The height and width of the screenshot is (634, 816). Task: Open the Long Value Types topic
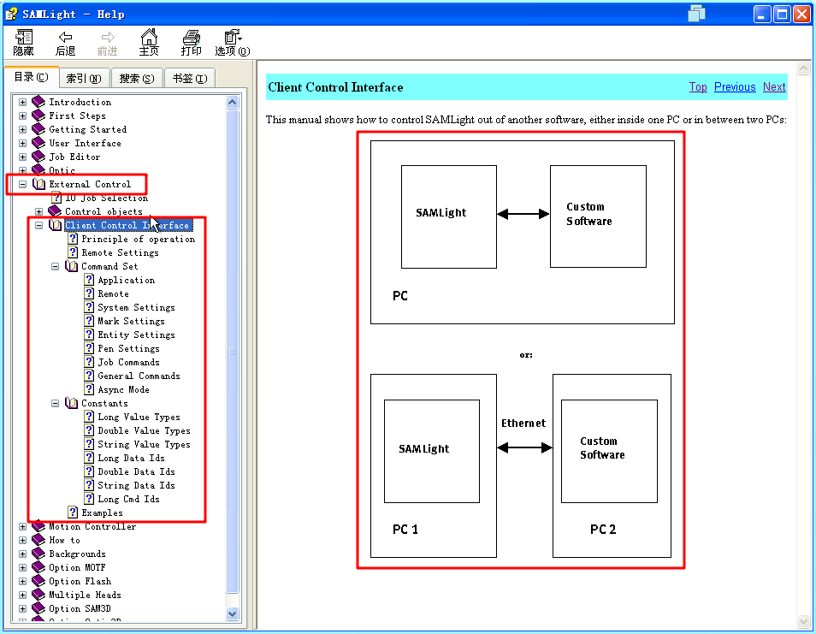(x=139, y=417)
